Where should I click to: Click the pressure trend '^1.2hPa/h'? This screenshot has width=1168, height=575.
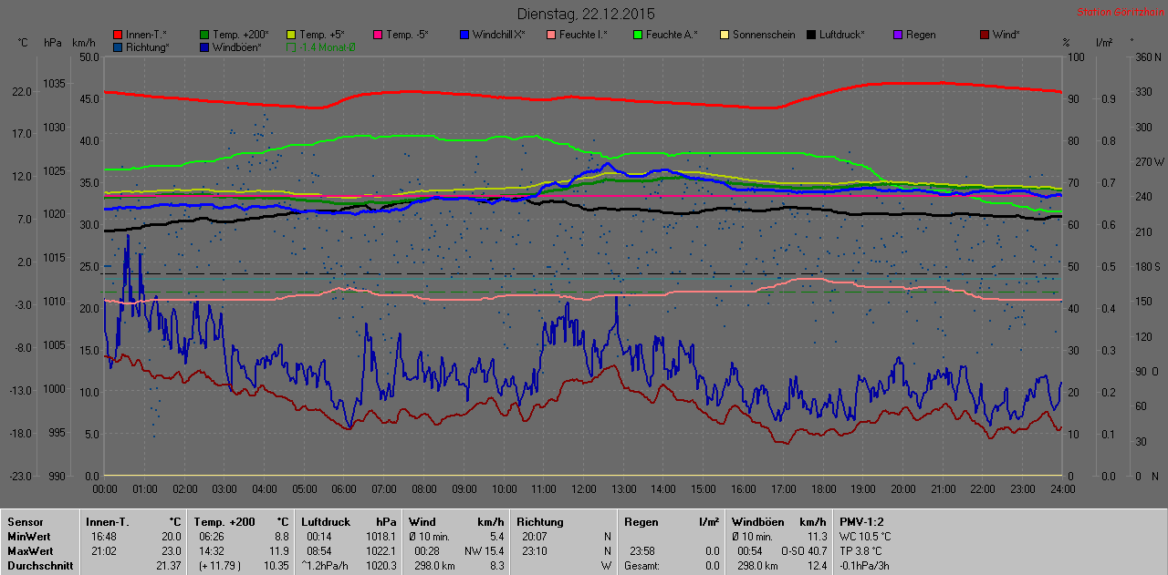(x=326, y=566)
